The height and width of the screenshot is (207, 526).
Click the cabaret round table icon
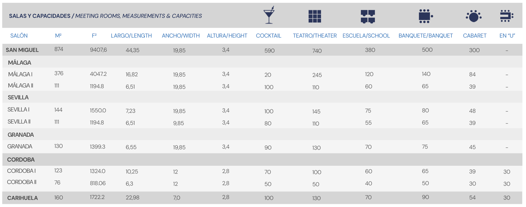474,16
